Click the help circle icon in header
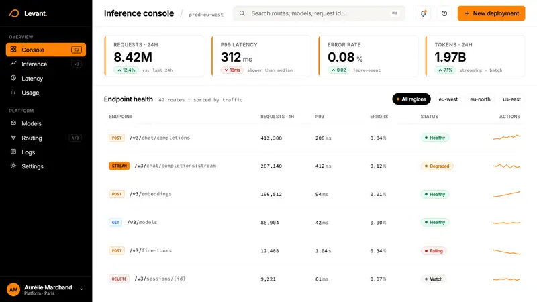The width and height of the screenshot is (537, 302). click(444, 13)
